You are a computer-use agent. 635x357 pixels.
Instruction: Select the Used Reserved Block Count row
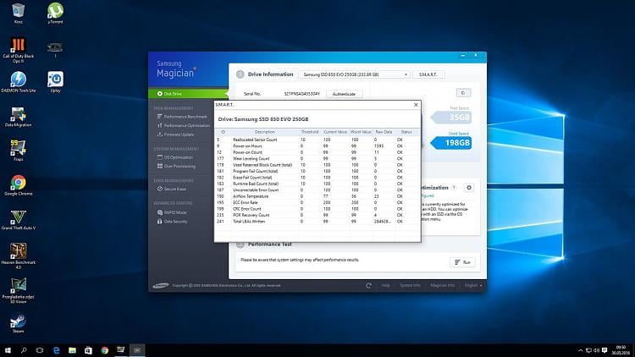[317, 165]
